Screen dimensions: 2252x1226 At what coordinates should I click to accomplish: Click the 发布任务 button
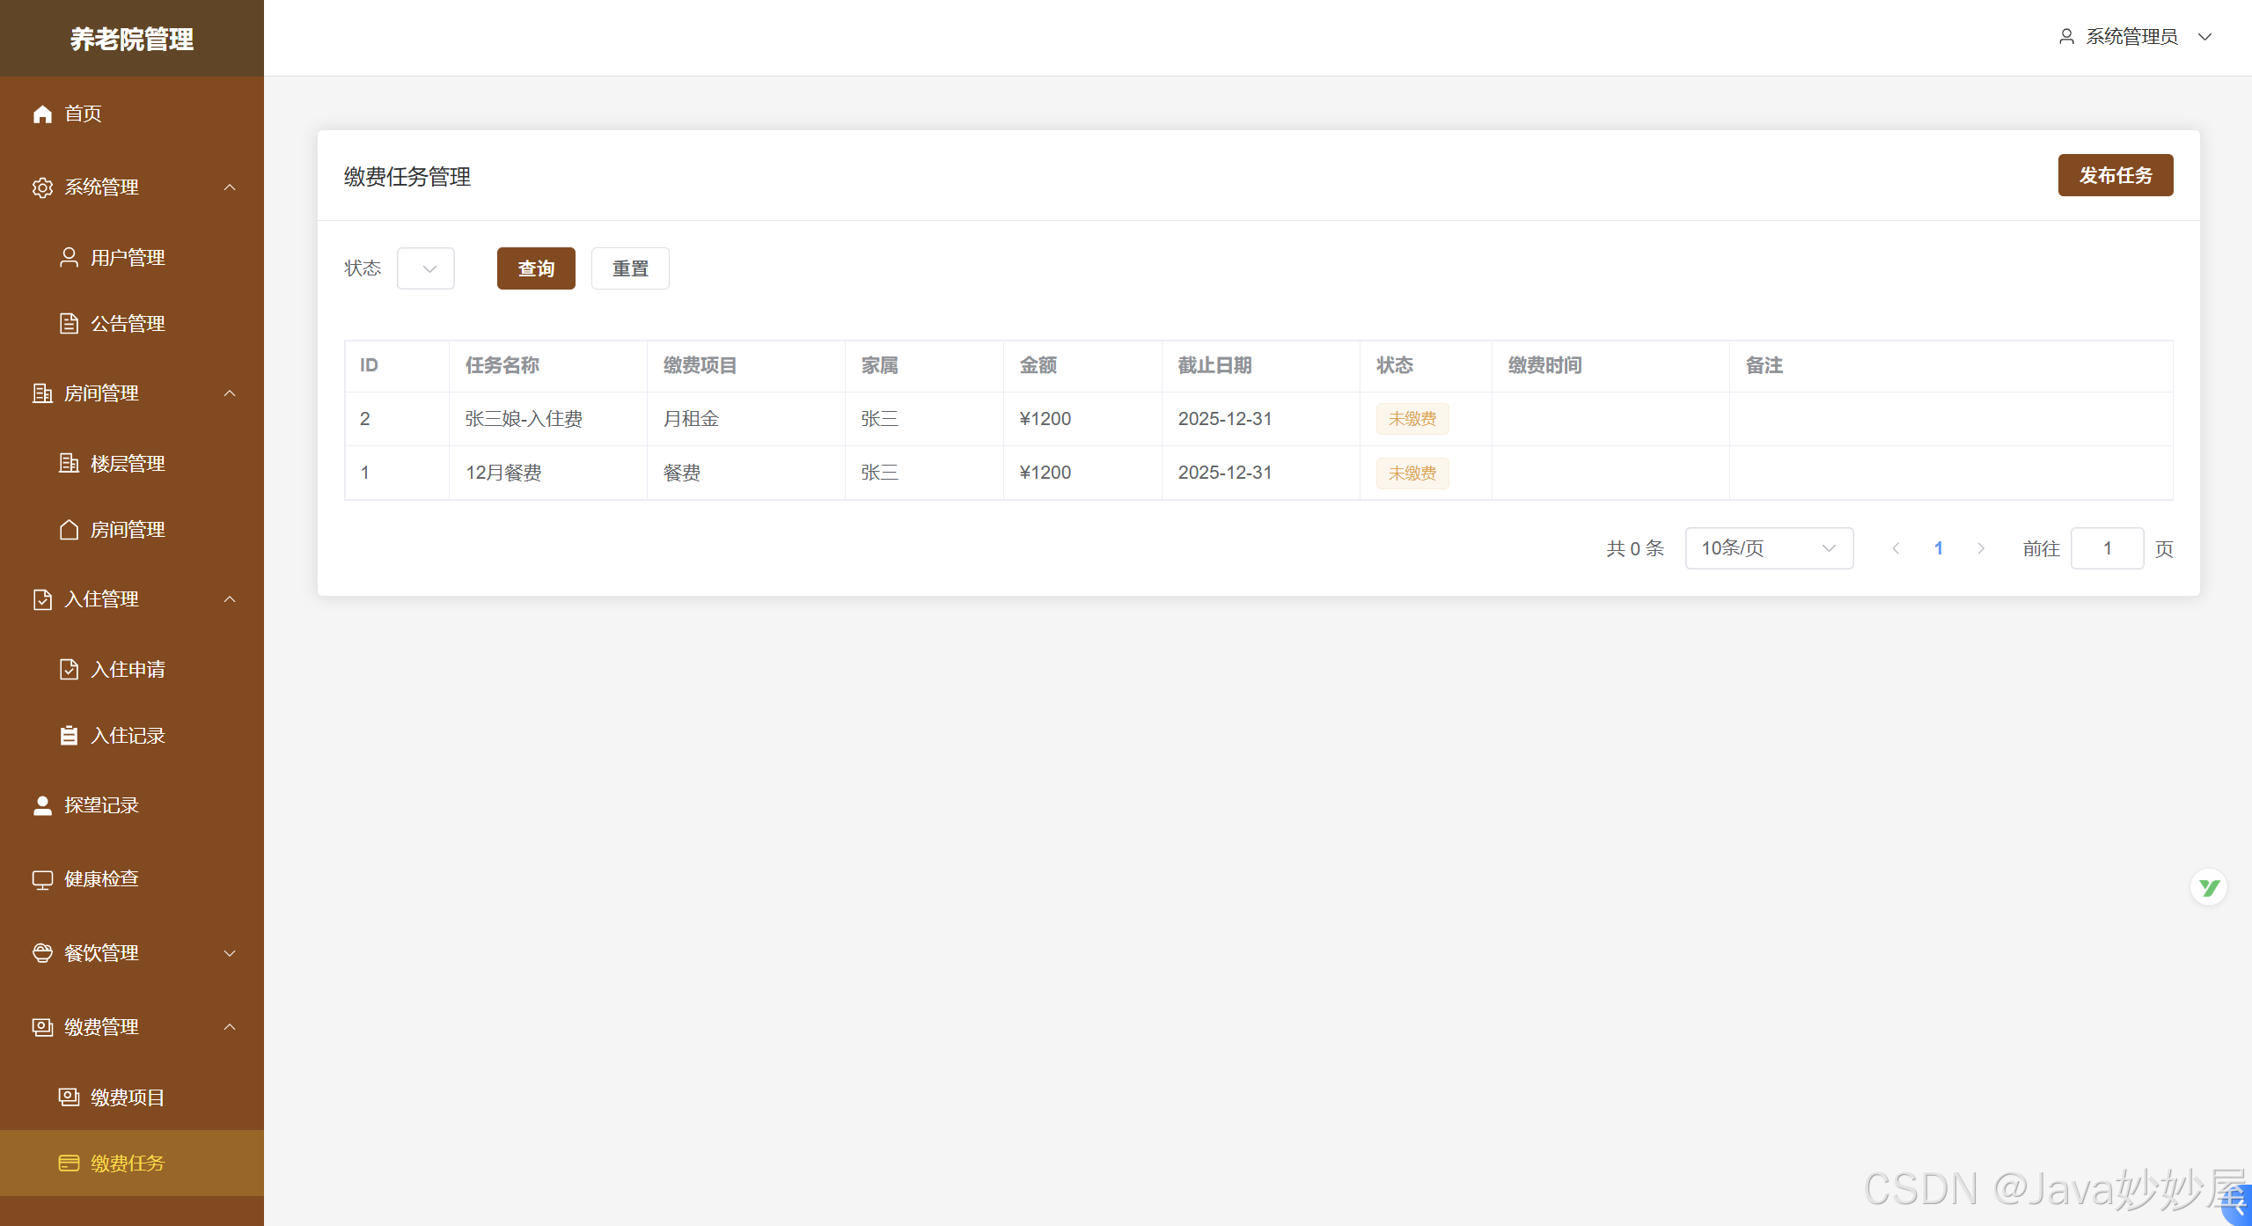click(x=2115, y=175)
